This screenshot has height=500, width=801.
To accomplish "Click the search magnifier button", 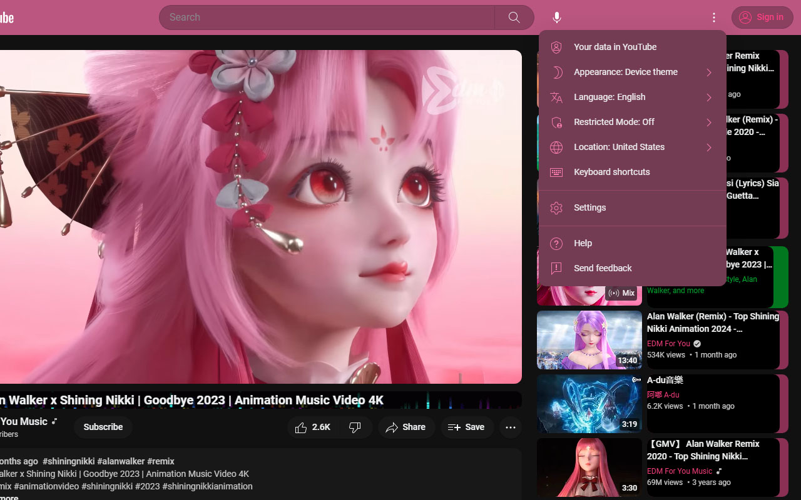I will (x=514, y=17).
